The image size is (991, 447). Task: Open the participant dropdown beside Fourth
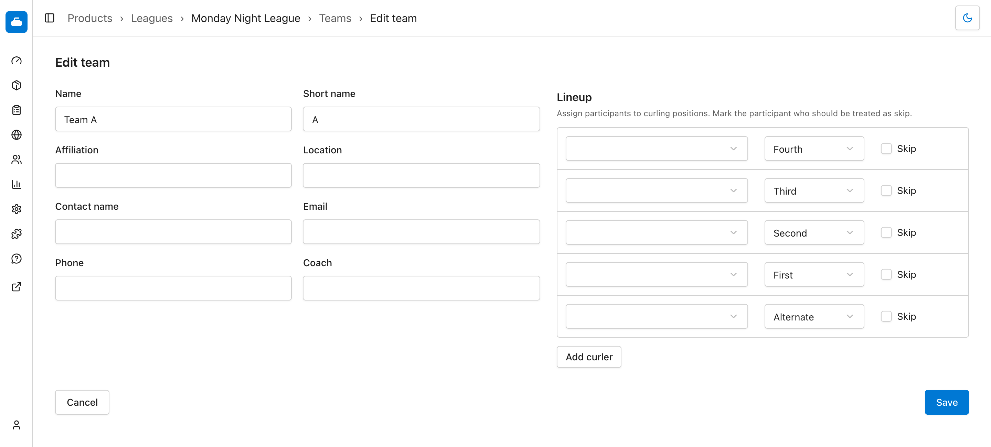tap(657, 149)
